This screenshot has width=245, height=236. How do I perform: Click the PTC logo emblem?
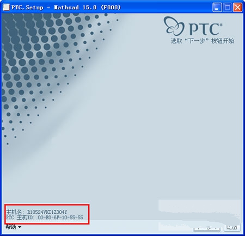click(x=174, y=26)
